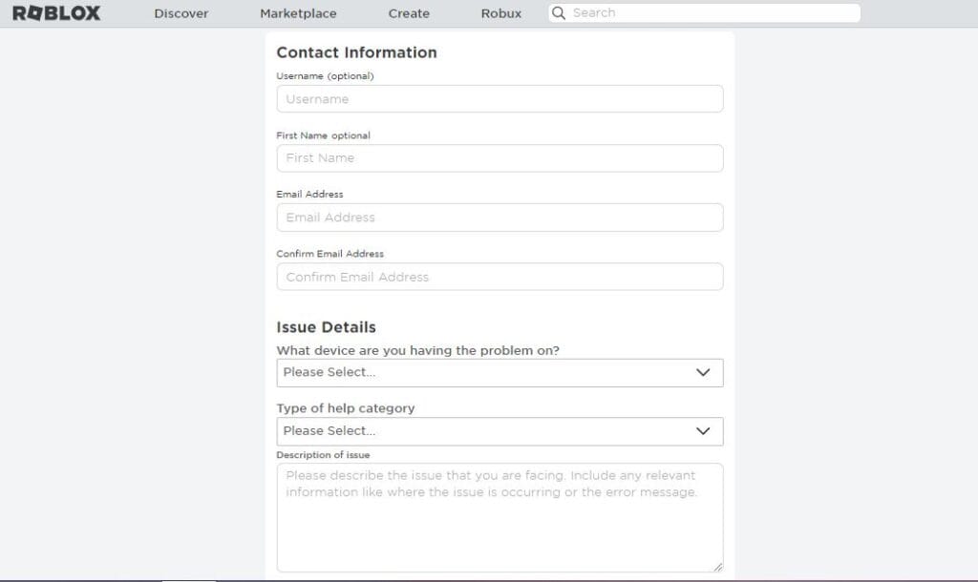
Task: Open the Type of help category dropdown
Action: click(x=500, y=431)
